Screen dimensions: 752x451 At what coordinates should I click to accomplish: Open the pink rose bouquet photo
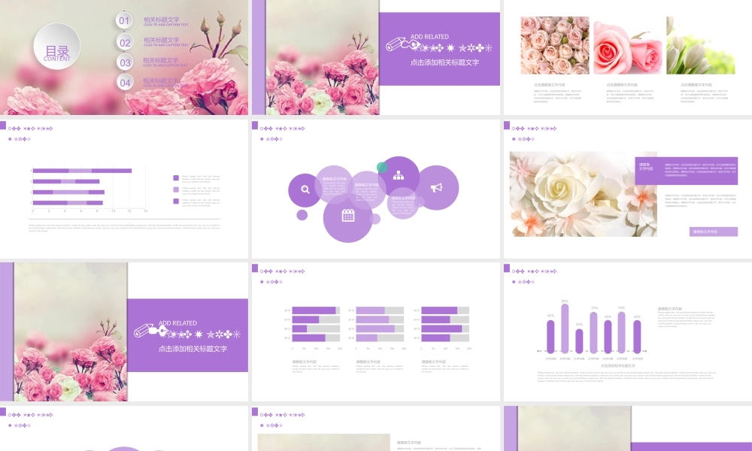[555, 45]
